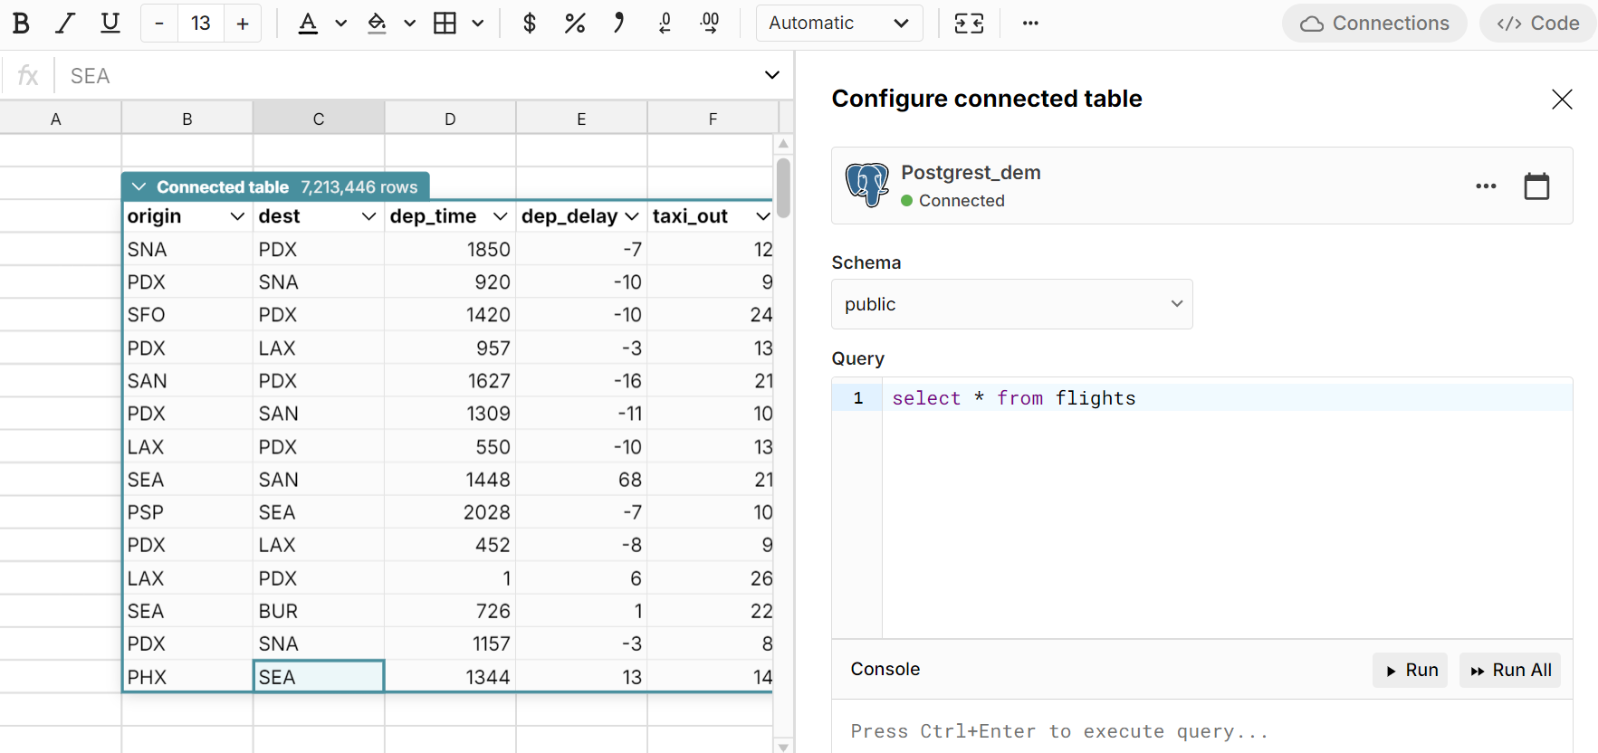
Task: Open the text color picker dropdown
Action: click(x=341, y=24)
